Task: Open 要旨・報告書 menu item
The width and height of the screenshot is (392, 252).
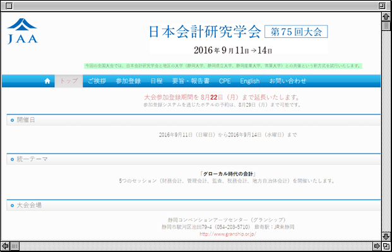Action: click(x=191, y=81)
